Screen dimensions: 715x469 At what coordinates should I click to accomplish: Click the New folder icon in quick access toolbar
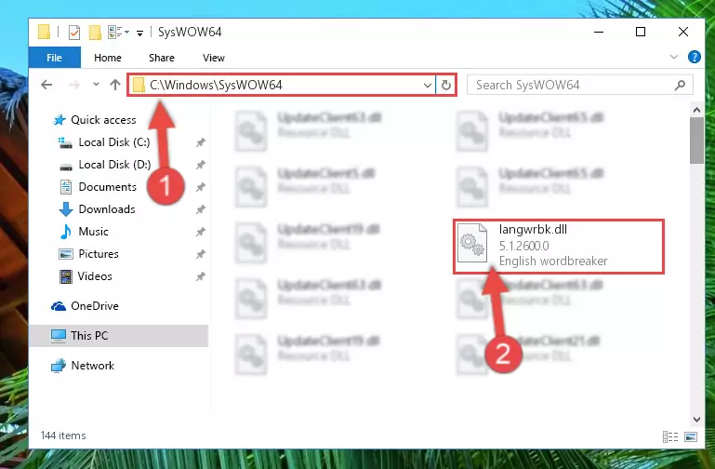95,32
